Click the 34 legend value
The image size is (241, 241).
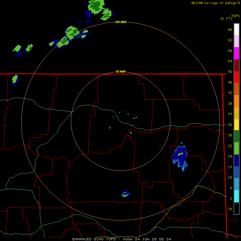click(x=230, y=114)
